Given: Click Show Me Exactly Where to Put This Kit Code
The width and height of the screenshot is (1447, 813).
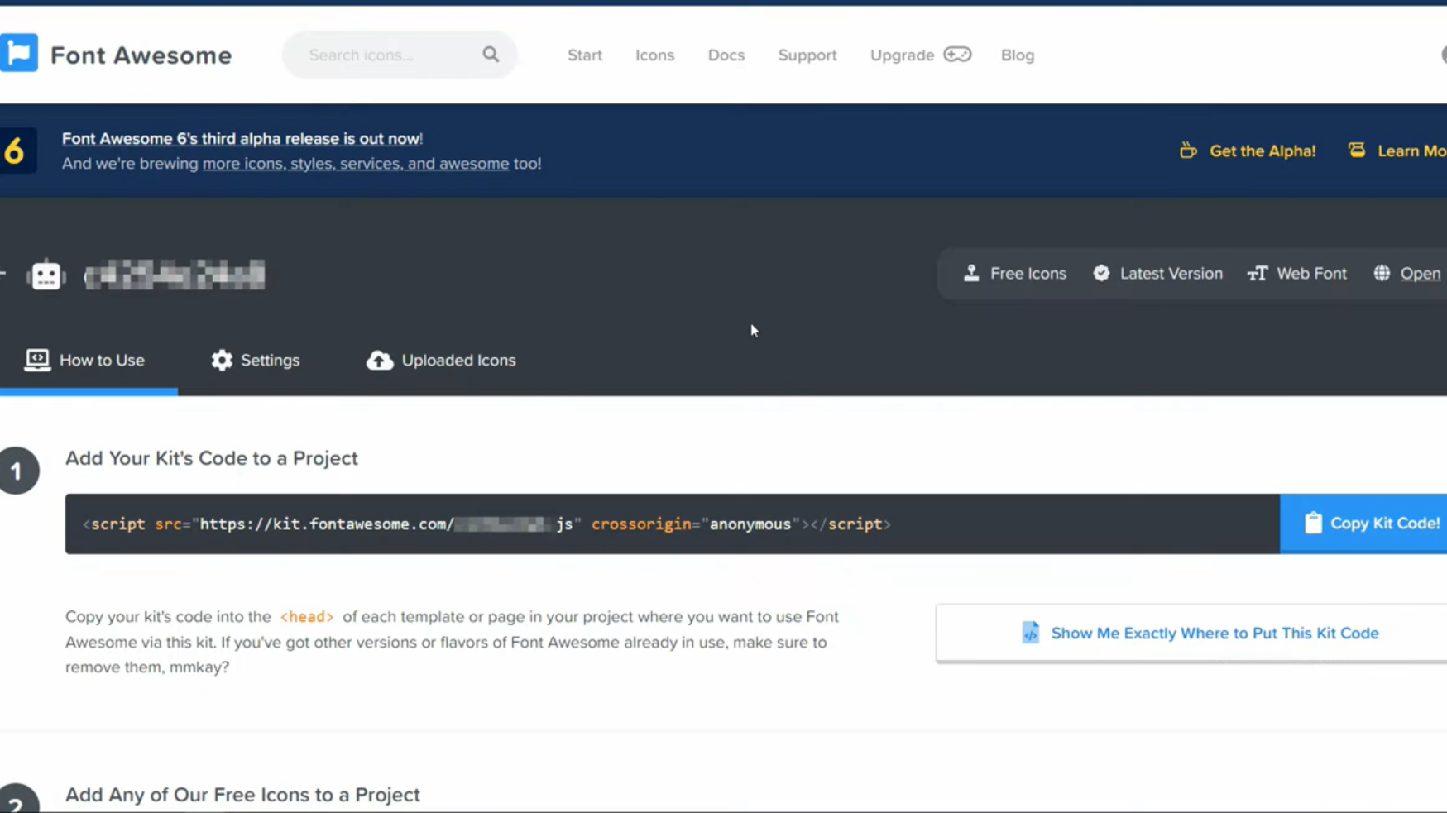Looking at the screenshot, I should pyautogui.click(x=1191, y=634).
